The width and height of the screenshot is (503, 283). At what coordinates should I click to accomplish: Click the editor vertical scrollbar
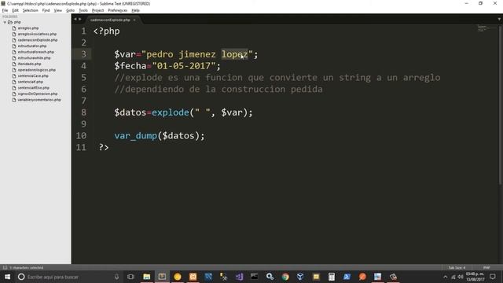tap(500, 106)
